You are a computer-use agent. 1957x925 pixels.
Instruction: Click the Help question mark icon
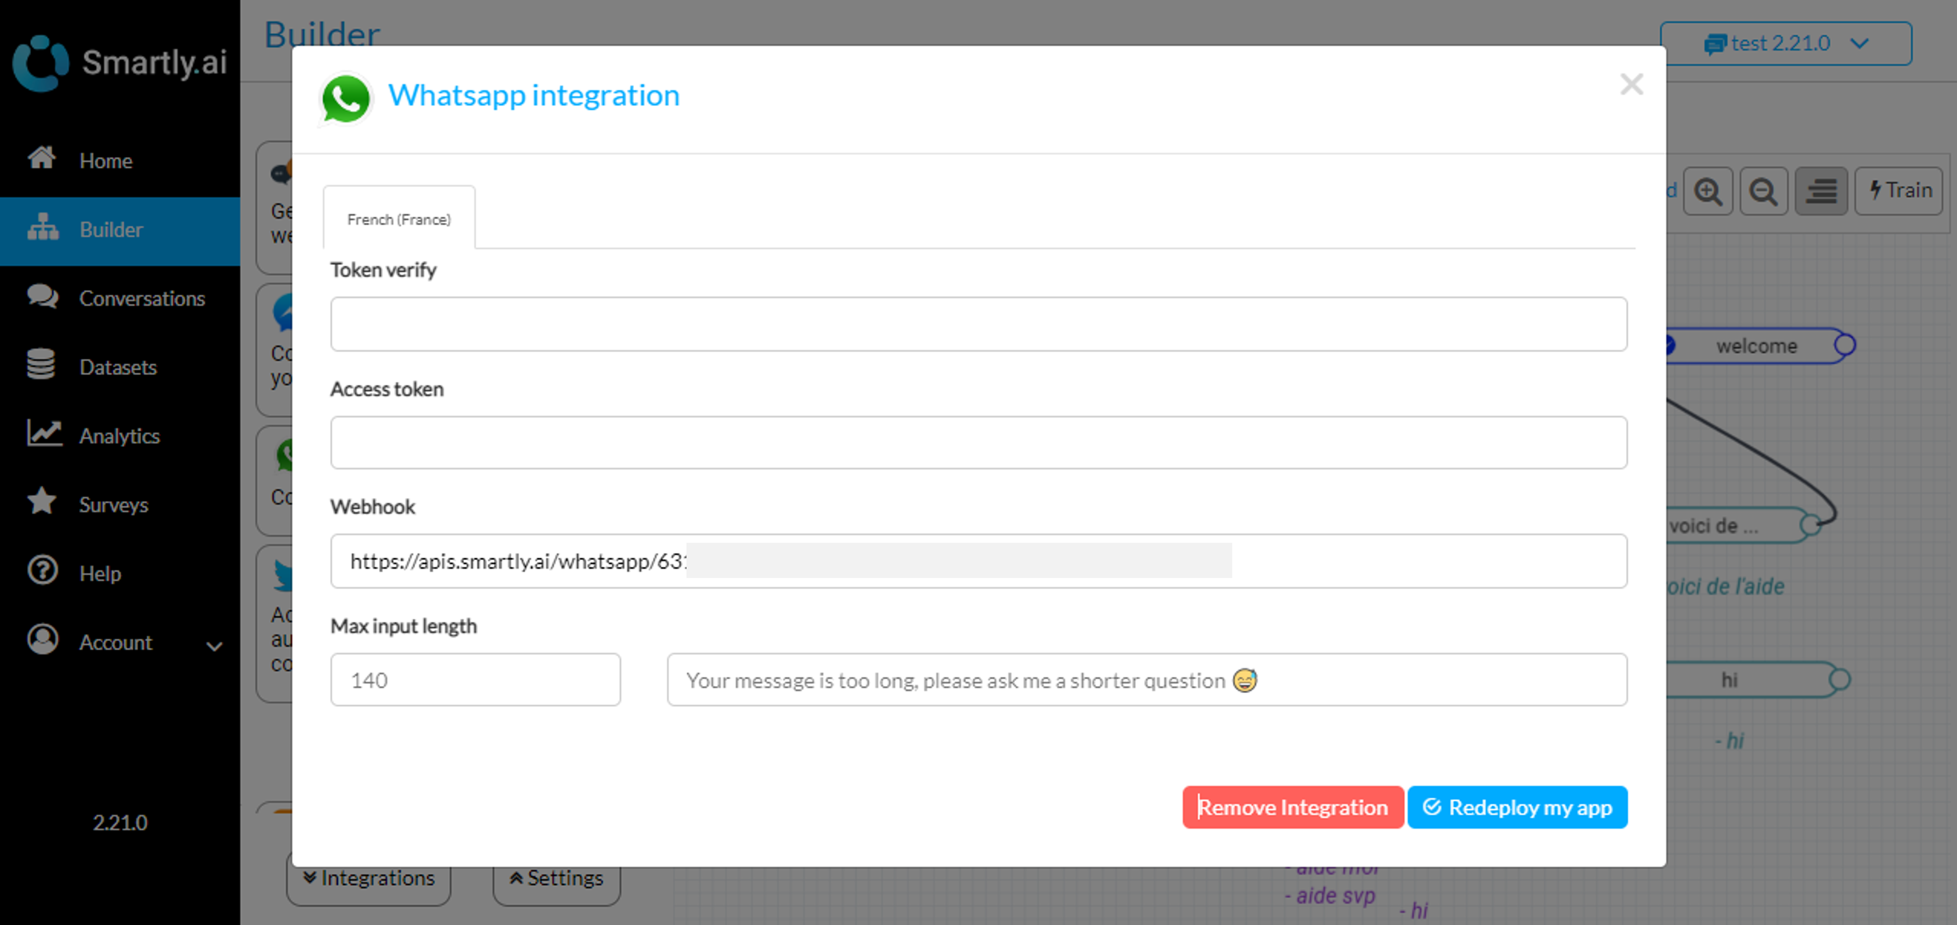pos(42,571)
